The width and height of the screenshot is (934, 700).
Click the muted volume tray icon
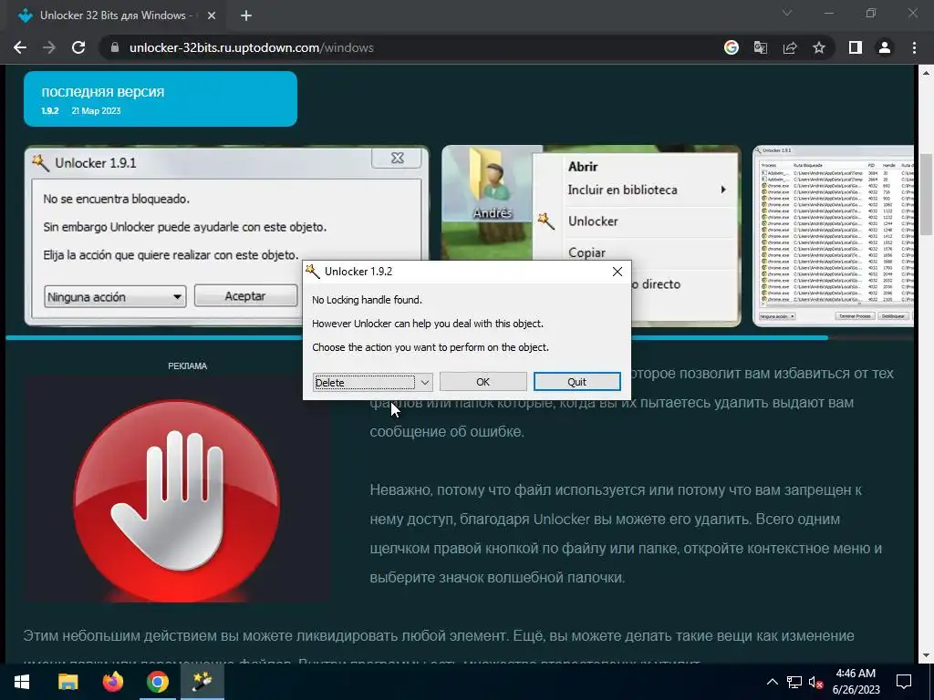pos(815,682)
